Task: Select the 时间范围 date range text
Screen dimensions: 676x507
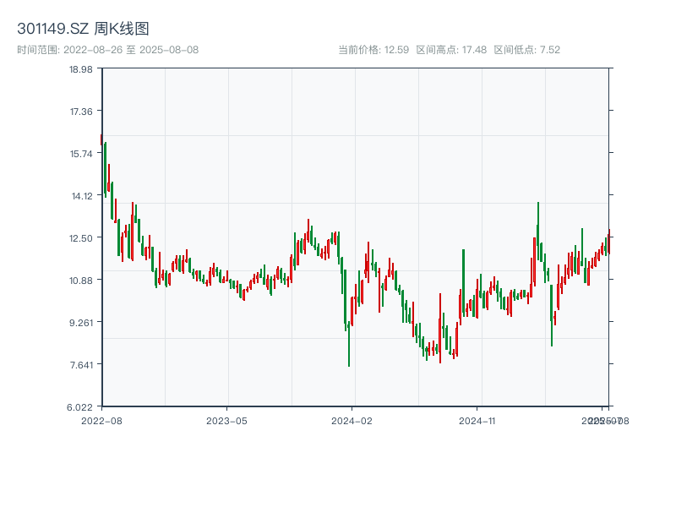Action: [x=107, y=50]
